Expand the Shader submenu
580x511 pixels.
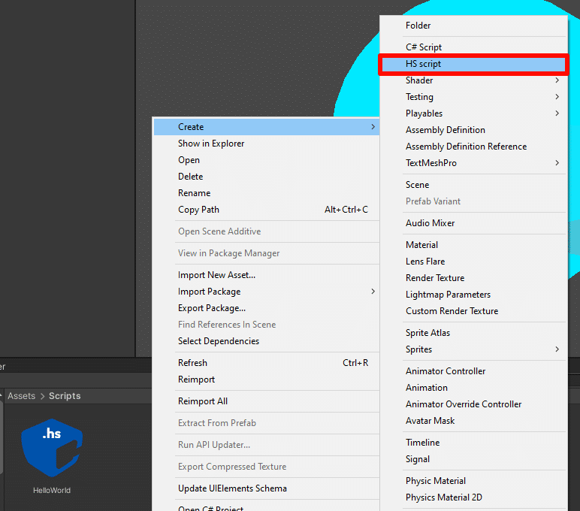point(473,80)
